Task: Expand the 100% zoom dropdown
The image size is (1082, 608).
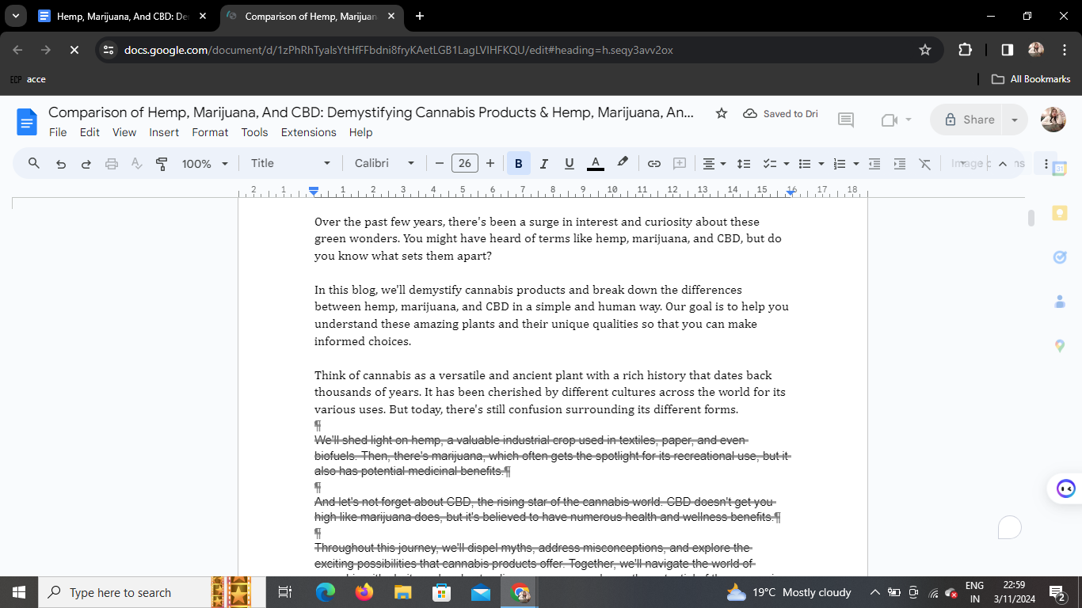Action: coord(205,164)
